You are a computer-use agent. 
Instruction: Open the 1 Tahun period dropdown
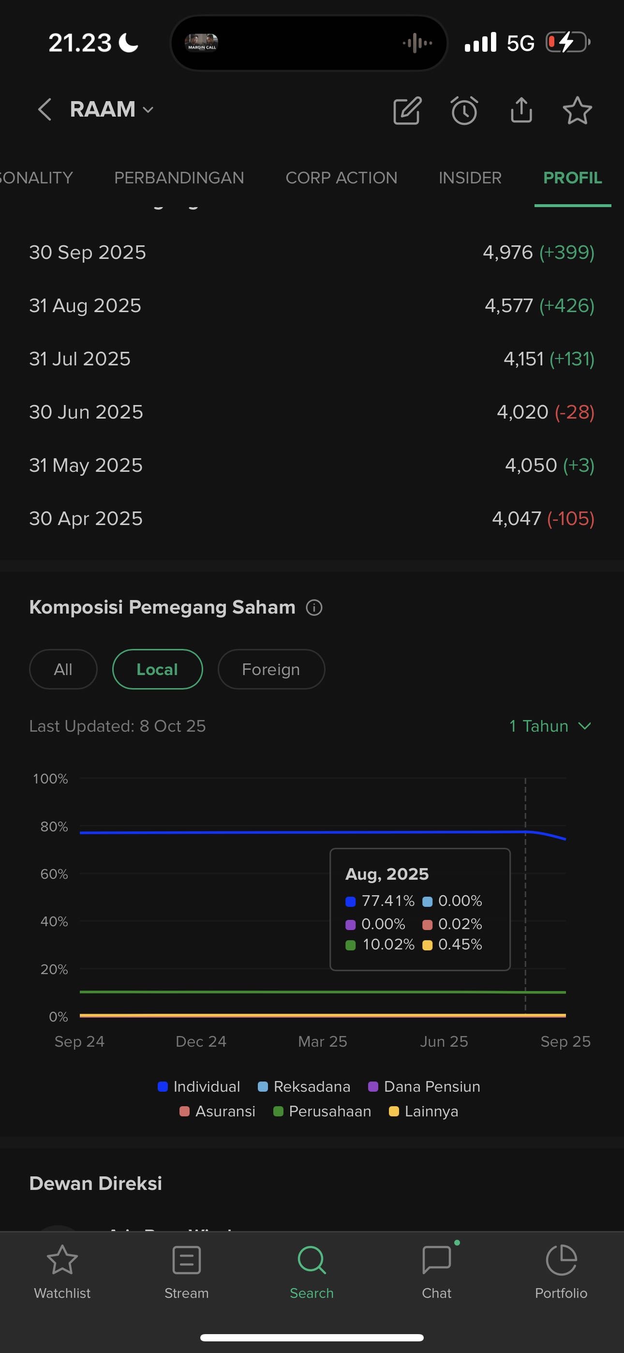click(x=550, y=726)
